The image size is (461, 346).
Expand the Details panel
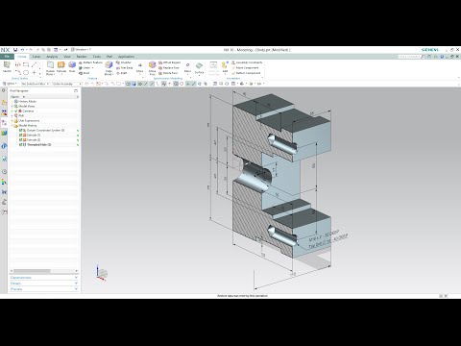pos(44,284)
